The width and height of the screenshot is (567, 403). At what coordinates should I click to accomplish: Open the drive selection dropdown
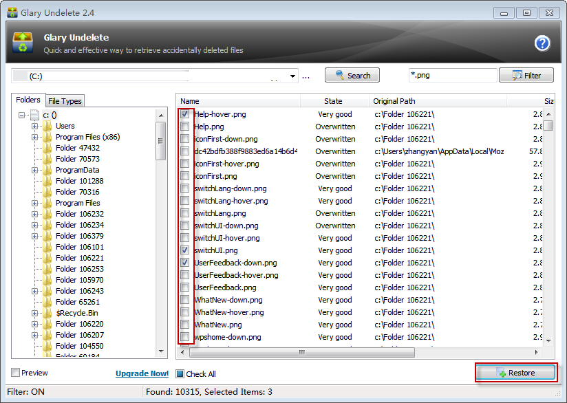[293, 76]
